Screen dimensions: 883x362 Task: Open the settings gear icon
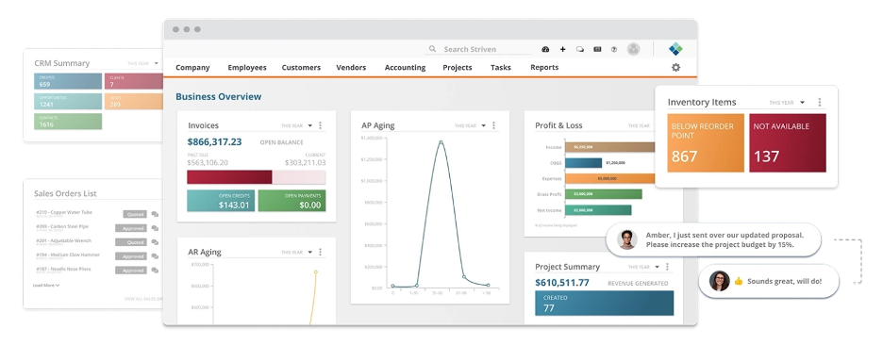click(675, 67)
